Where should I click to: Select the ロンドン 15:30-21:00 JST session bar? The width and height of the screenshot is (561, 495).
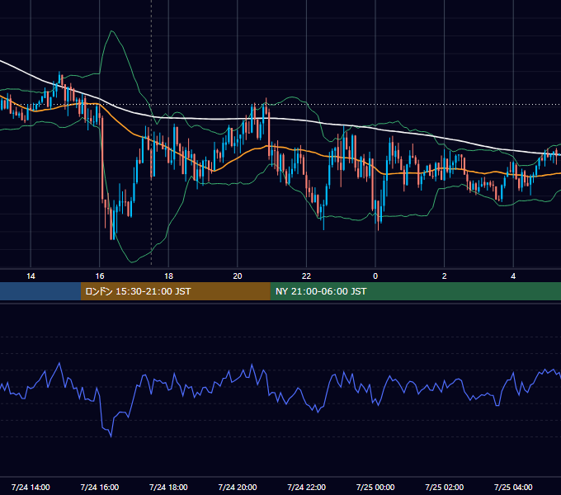tap(175, 291)
